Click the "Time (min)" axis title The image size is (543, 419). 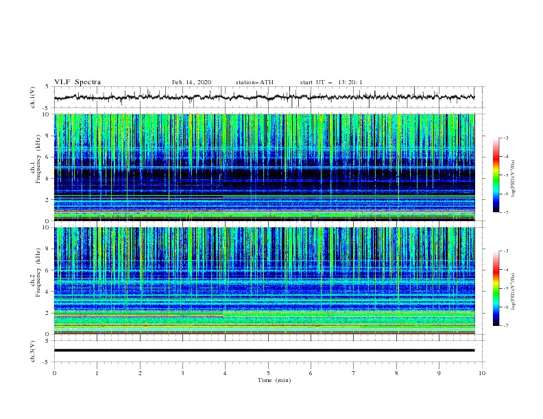coord(274,380)
